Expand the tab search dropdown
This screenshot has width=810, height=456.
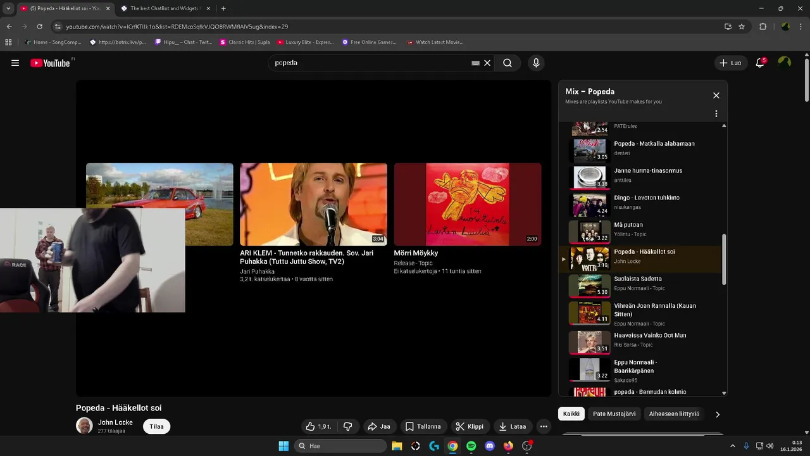coord(8,8)
